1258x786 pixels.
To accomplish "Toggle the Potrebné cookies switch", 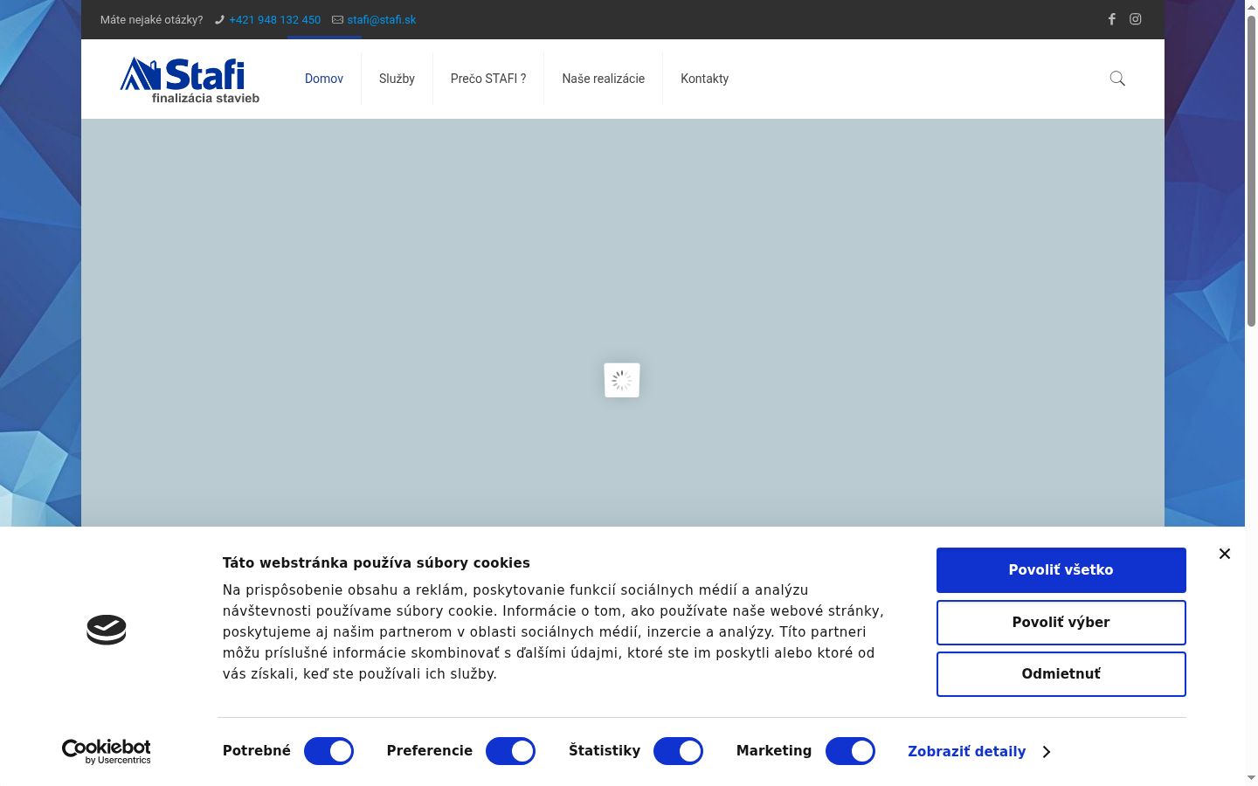I will pyautogui.click(x=328, y=751).
